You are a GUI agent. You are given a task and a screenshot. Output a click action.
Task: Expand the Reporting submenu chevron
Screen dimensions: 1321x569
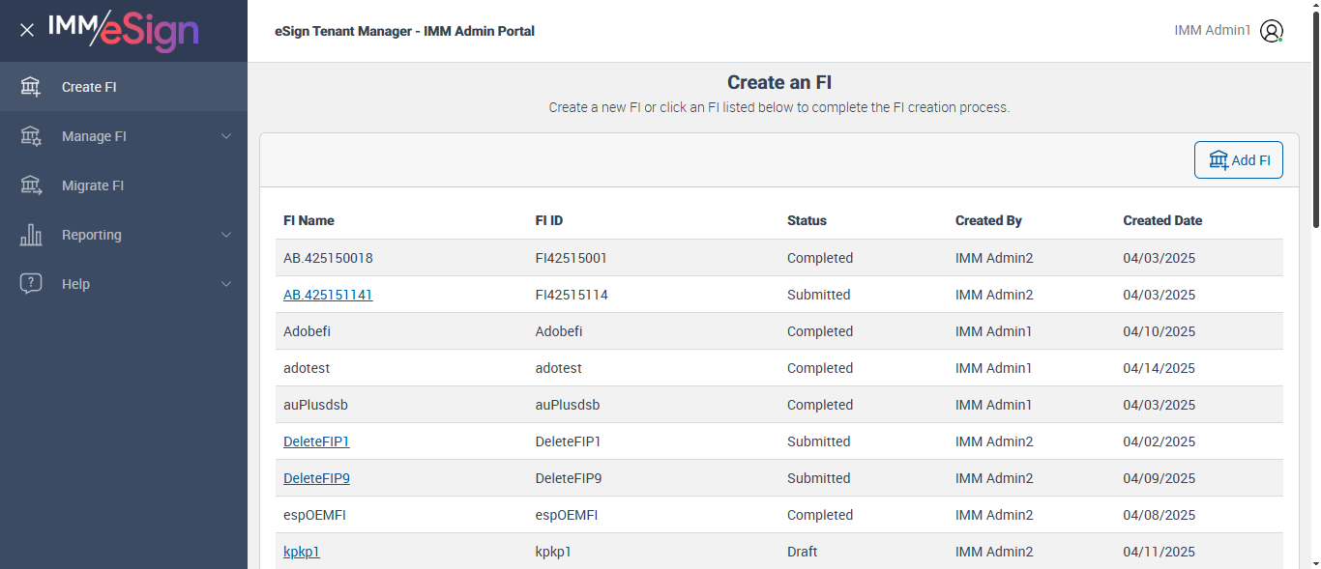(x=226, y=235)
